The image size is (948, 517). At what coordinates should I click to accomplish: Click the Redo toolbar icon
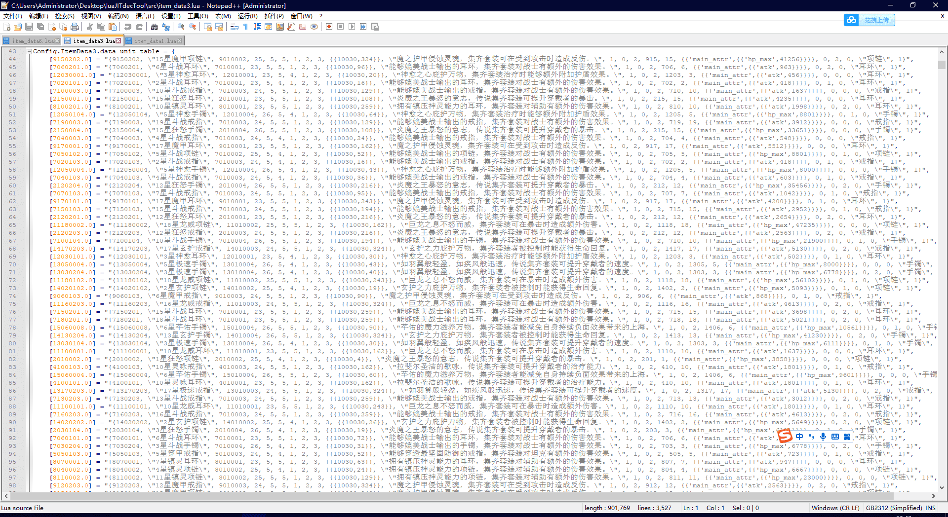(x=139, y=27)
